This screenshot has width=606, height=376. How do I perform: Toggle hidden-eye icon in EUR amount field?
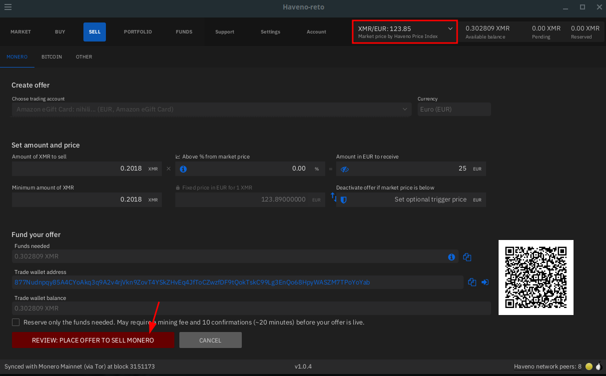point(344,169)
